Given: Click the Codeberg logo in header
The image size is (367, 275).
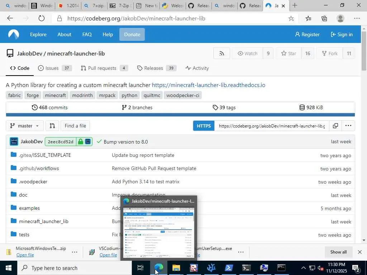Looking at the screenshot, I should coord(14,34).
